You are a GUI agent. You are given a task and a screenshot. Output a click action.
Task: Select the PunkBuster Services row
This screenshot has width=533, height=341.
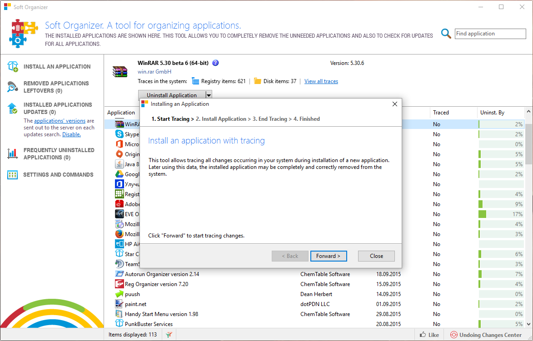coord(314,324)
